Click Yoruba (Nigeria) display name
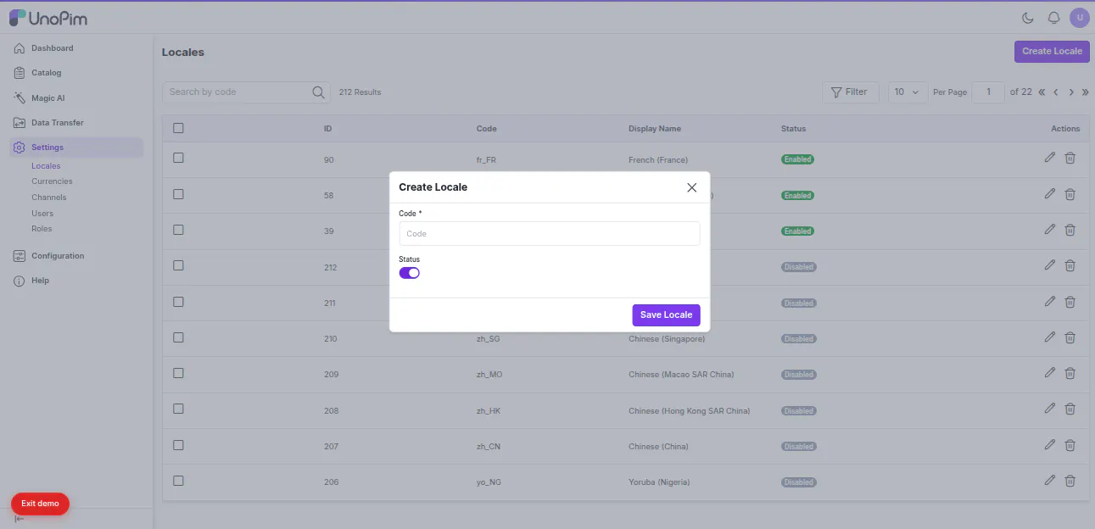The width and height of the screenshot is (1095, 529). 659,482
